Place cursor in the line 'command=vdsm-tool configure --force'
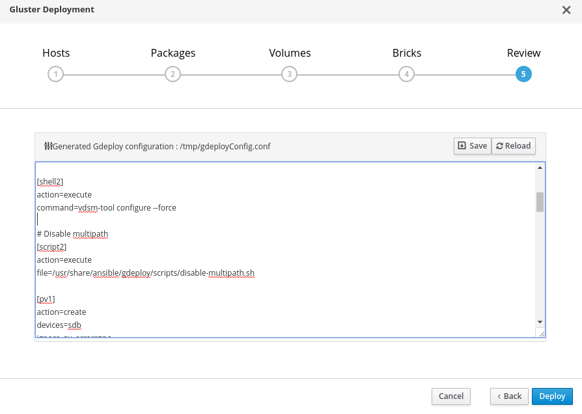The height and width of the screenshot is (414, 582). 107,208
